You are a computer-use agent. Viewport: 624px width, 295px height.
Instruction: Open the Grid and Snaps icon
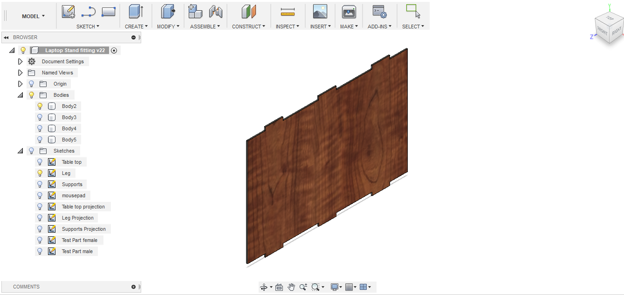pyautogui.click(x=349, y=287)
